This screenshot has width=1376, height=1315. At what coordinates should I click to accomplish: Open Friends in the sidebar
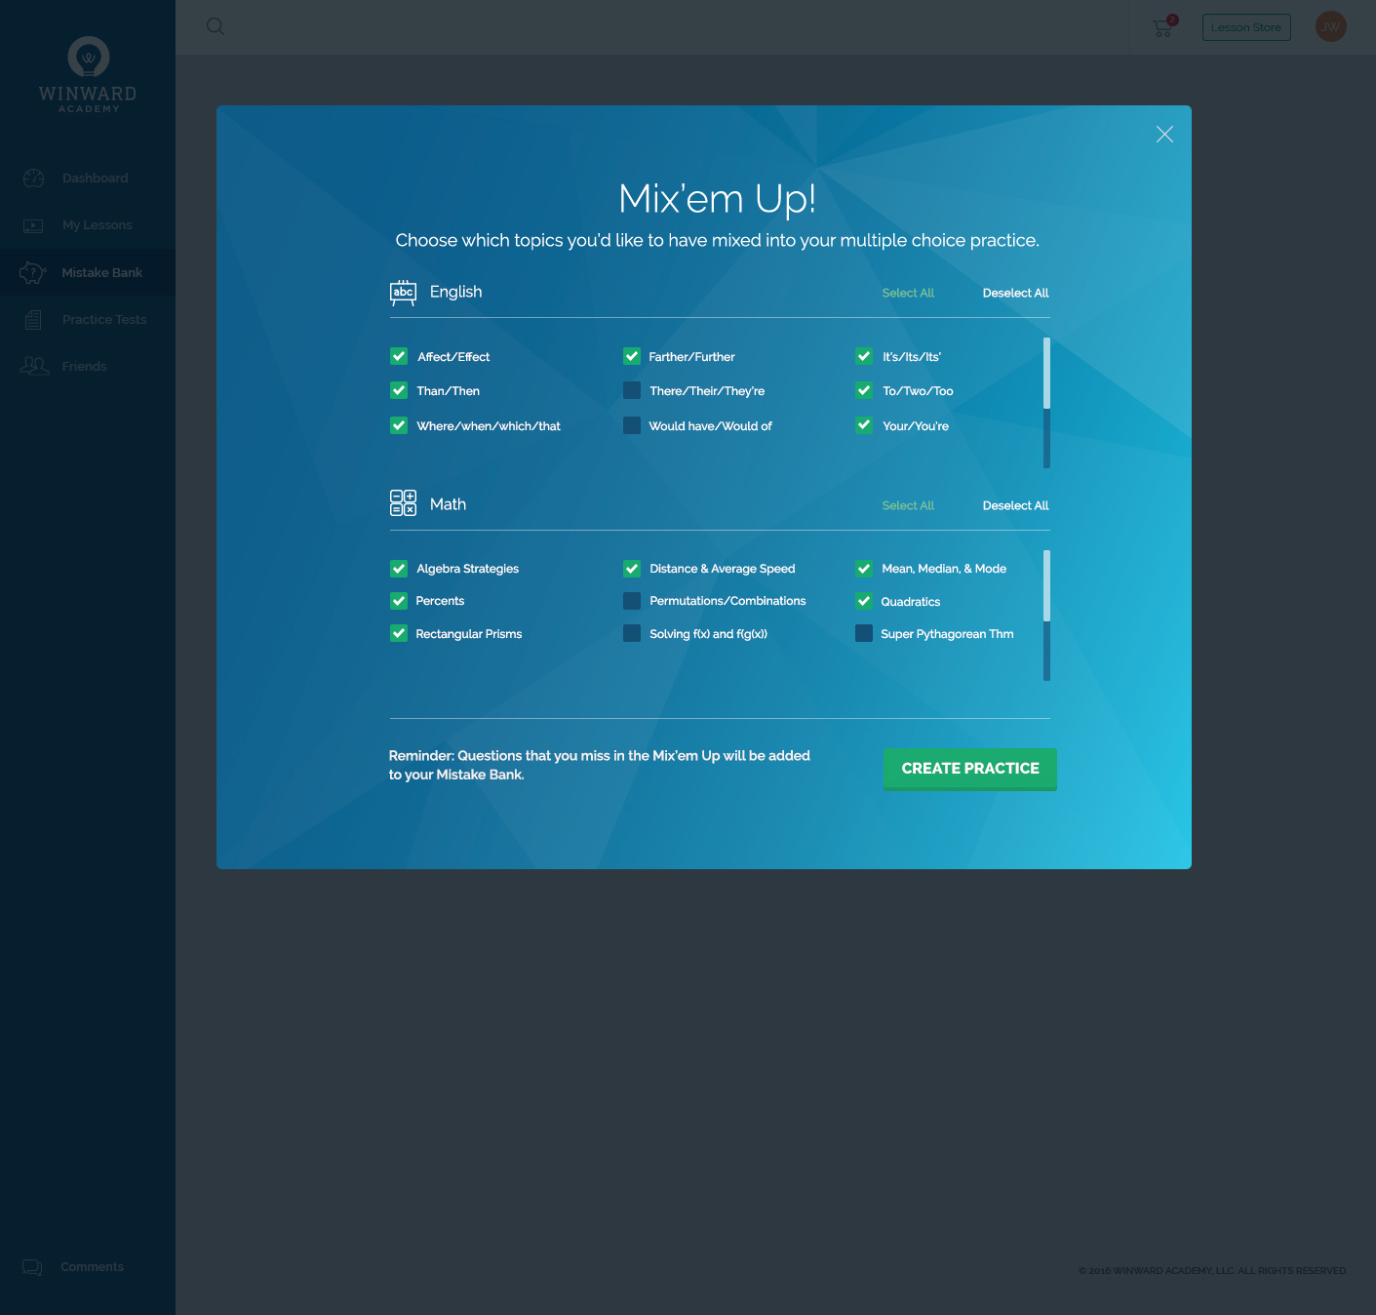pos(88,366)
